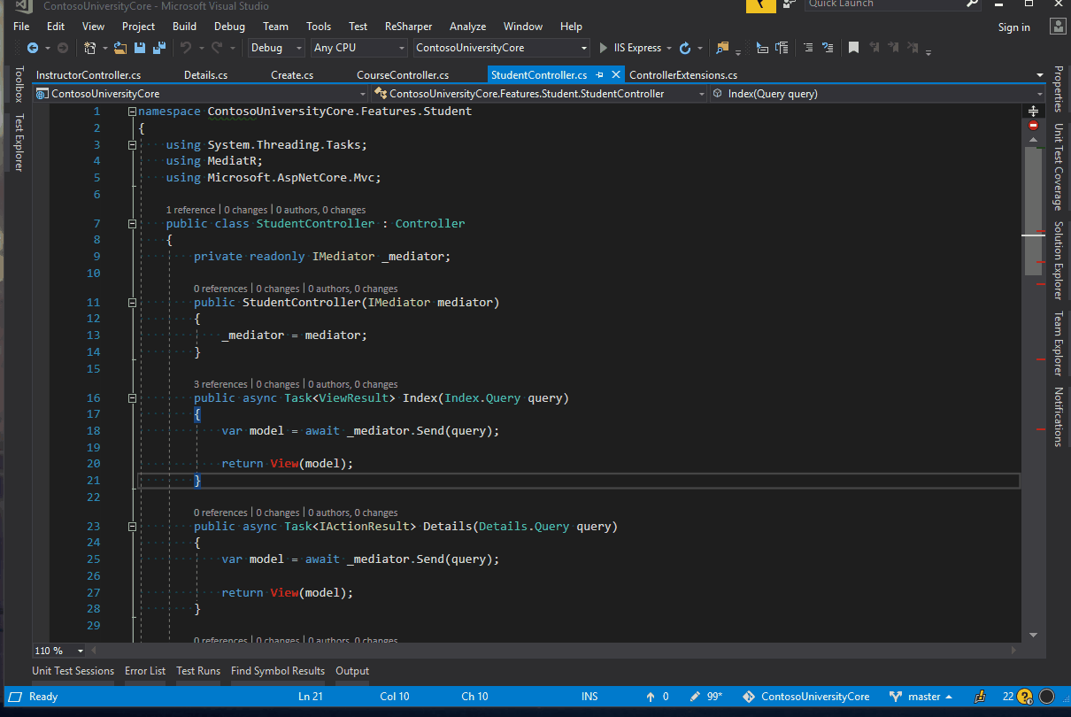Open the IIS Express dropdown arrow
Image resolution: width=1071 pixels, height=717 pixels.
(670, 48)
